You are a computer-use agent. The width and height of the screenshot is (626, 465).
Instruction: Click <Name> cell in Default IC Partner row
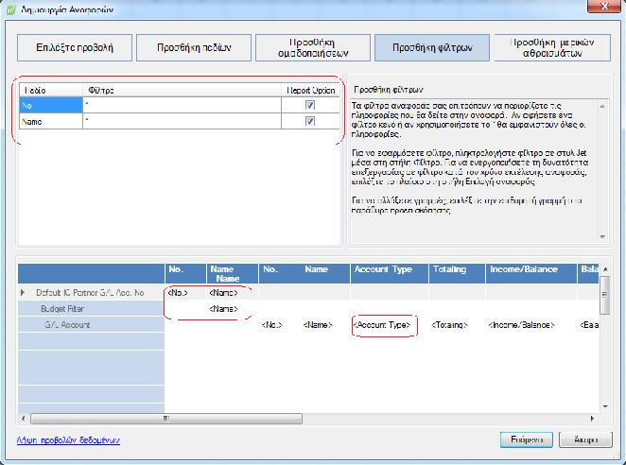[223, 293]
